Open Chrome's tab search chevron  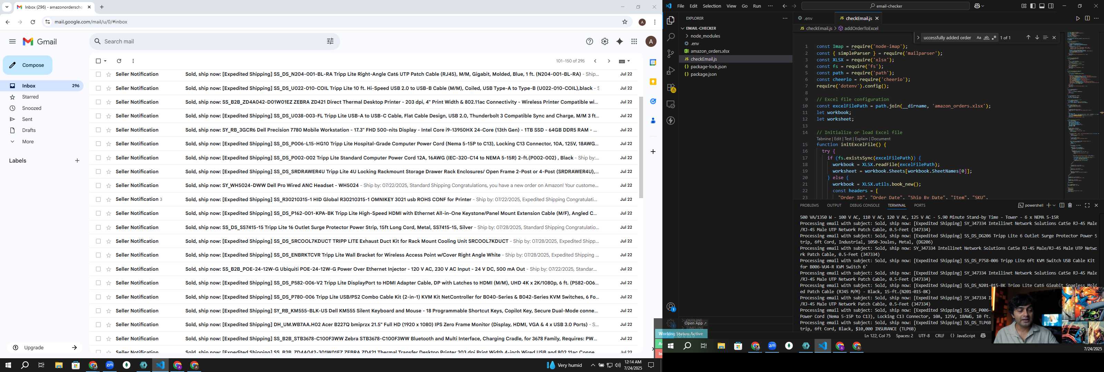coord(7,7)
